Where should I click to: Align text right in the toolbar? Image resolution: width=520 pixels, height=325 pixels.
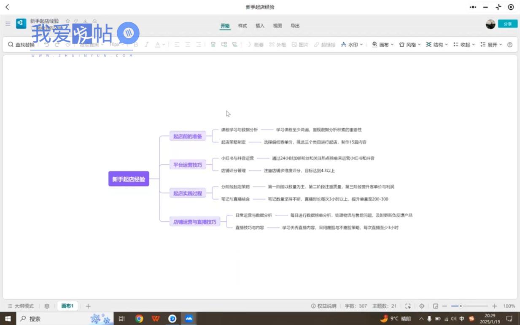pos(198,45)
